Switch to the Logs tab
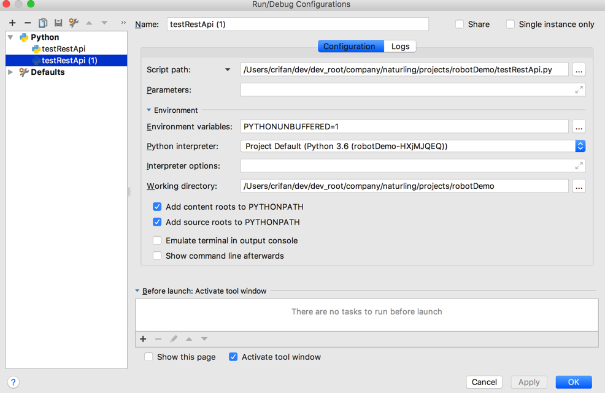The height and width of the screenshot is (393, 605). point(400,47)
